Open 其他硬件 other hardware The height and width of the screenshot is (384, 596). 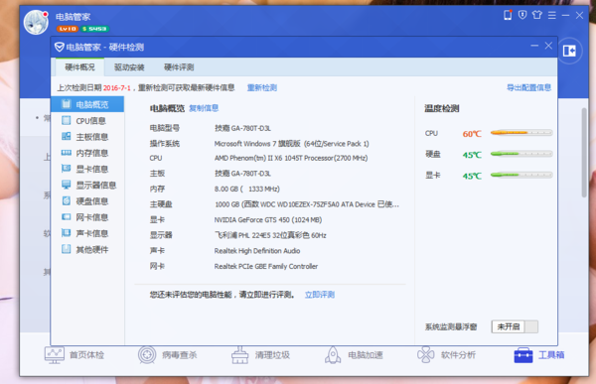click(x=87, y=249)
